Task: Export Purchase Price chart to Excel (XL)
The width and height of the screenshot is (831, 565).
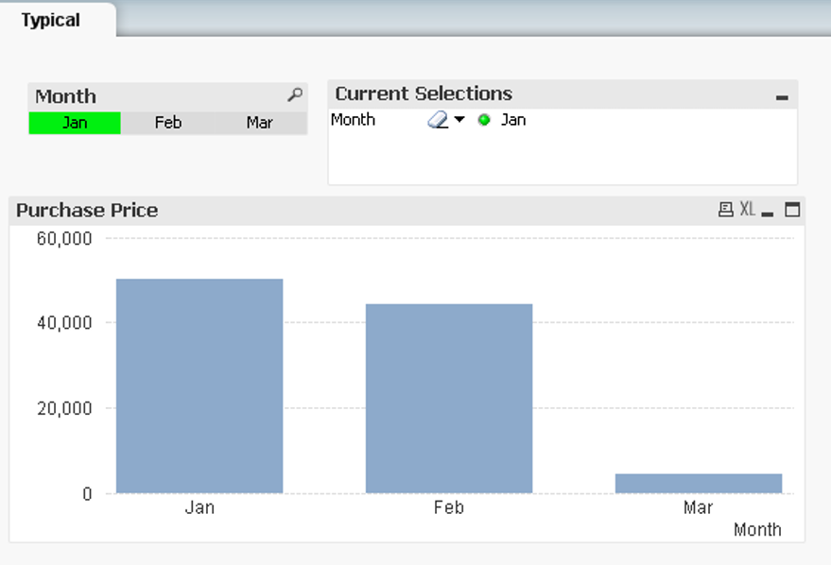Action: (x=747, y=210)
